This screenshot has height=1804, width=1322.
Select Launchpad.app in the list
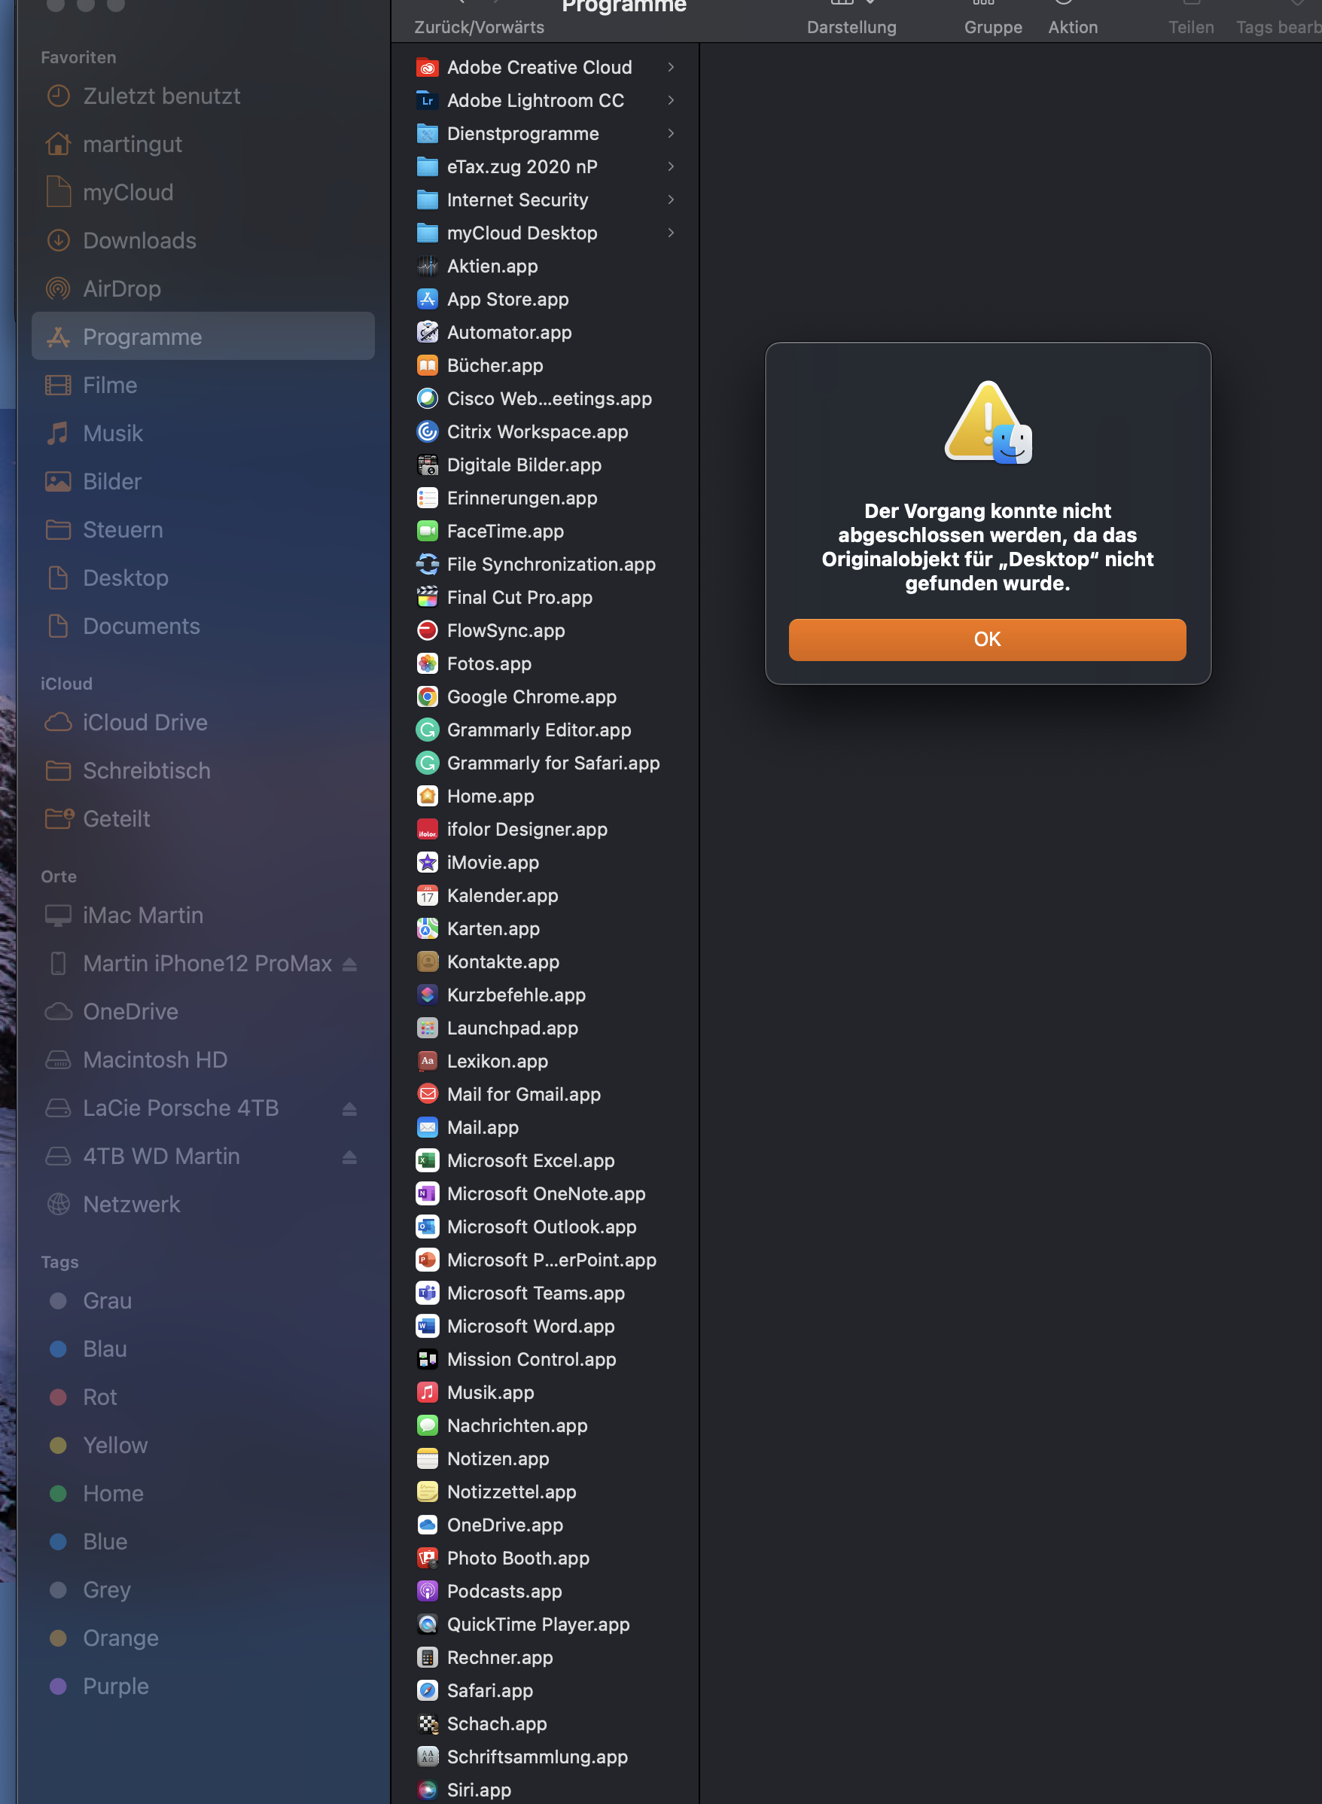pyautogui.click(x=545, y=1028)
